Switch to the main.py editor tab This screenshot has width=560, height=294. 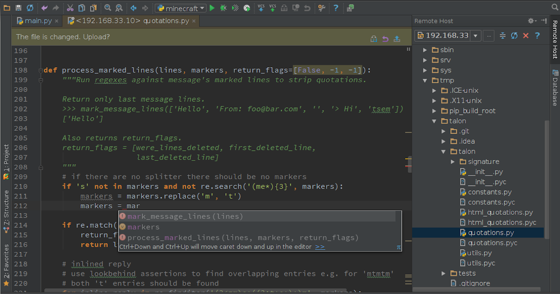coord(37,21)
